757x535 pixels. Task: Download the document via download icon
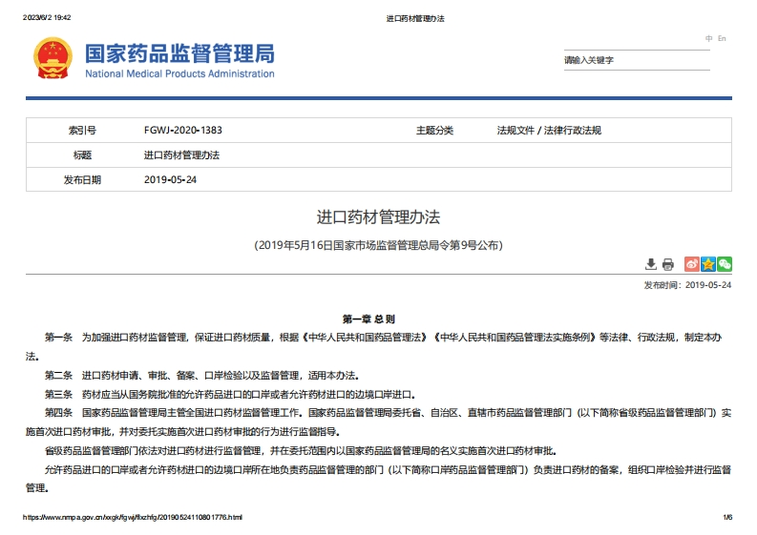[651, 264]
